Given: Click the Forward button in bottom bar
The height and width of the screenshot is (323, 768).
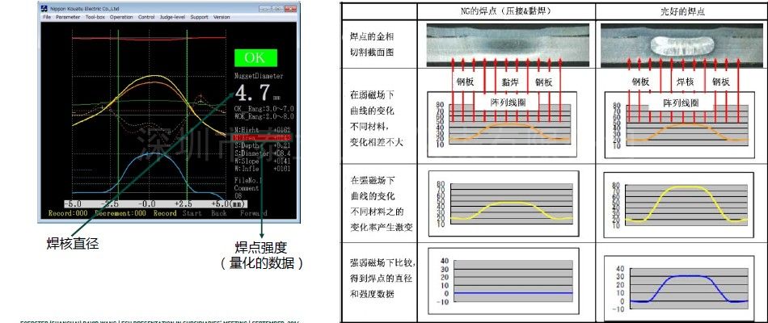Looking at the screenshot, I should click(252, 214).
